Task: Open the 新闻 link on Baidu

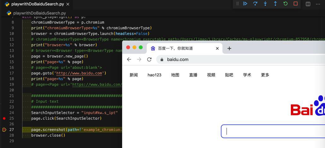Action: click(134, 75)
